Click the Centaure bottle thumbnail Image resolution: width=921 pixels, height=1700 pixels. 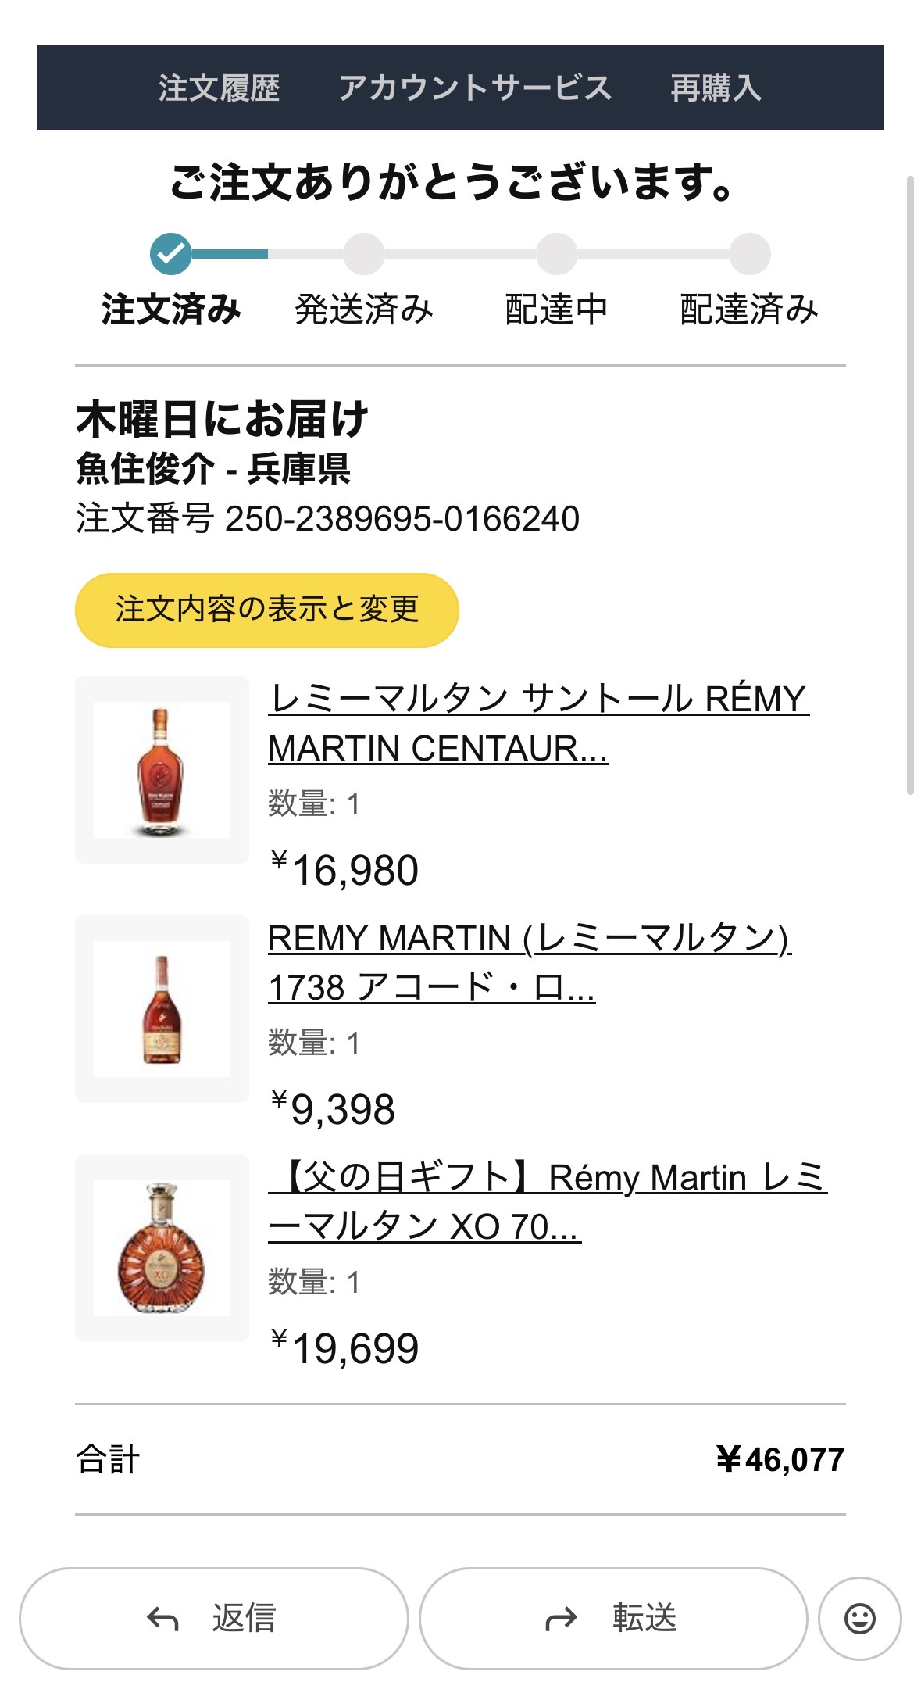162,770
